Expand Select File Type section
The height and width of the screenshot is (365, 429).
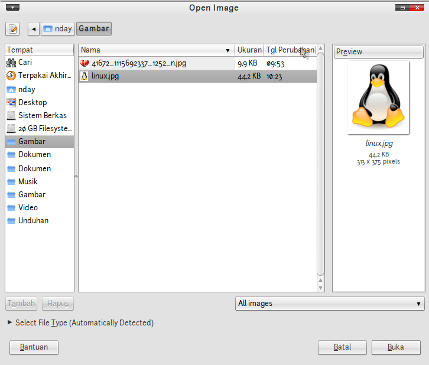coord(10,322)
